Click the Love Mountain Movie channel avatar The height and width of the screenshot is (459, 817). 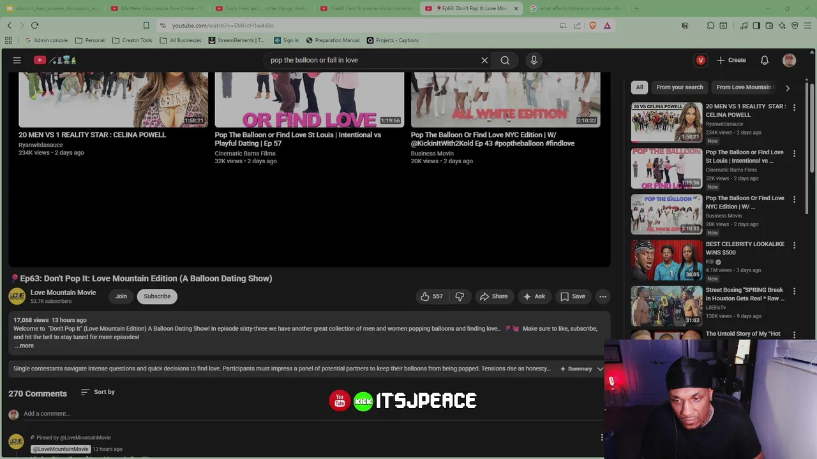[x=17, y=296]
